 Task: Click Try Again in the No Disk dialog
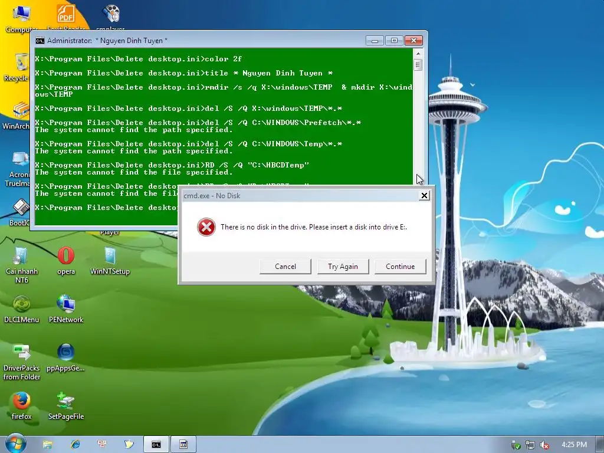pyautogui.click(x=343, y=266)
